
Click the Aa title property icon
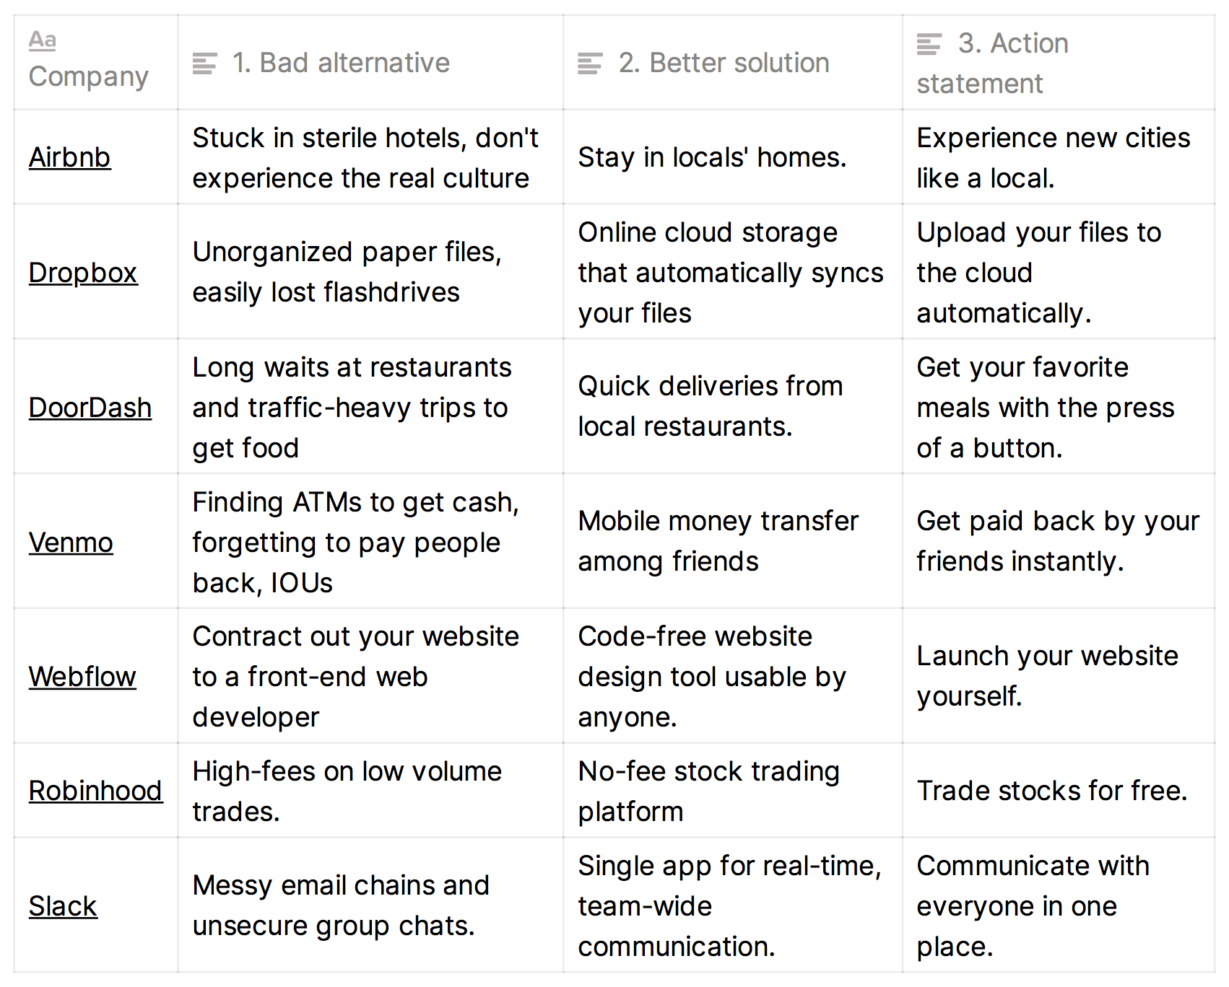click(41, 41)
